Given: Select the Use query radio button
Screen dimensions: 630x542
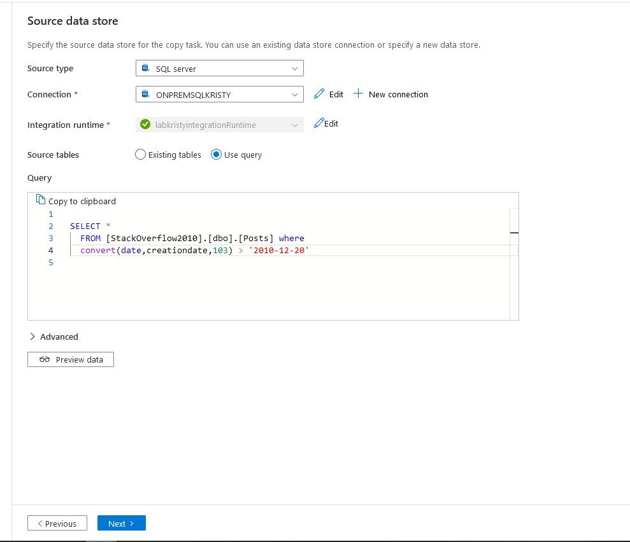Looking at the screenshot, I should pos(217,155).
